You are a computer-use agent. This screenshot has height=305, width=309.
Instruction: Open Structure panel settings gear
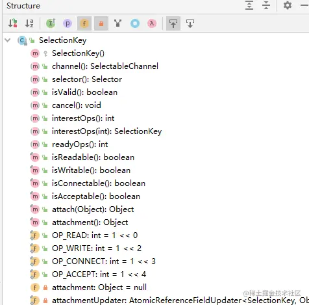pos(288,5)
